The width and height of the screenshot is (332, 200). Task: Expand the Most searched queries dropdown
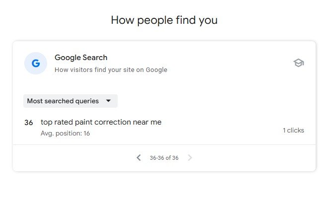tap(70, 101)
